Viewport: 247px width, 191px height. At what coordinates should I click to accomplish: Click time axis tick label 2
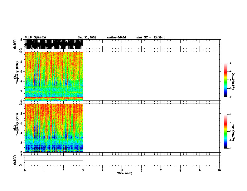[64, 170]
